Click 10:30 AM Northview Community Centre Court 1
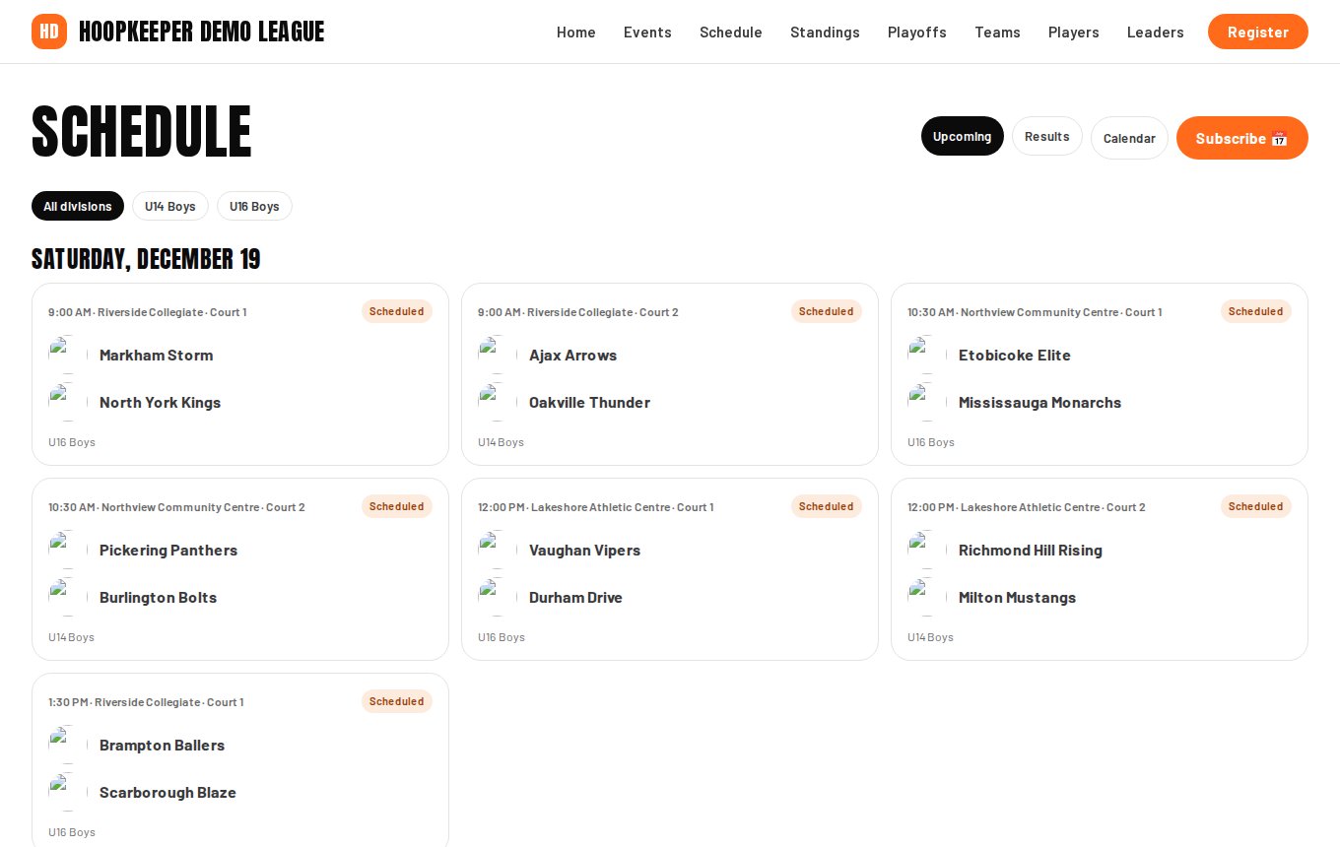Viewport: 1340px width, 847px height. 1035,312
